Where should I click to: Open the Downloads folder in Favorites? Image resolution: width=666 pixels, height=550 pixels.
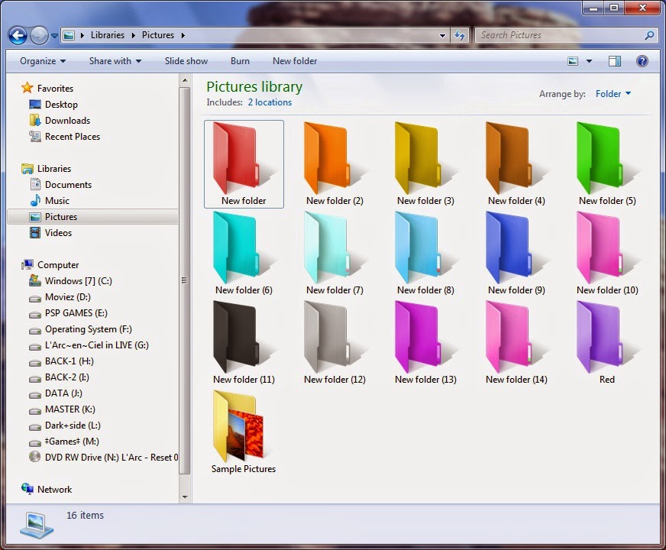pyautogui.click(x=66, y=120)
